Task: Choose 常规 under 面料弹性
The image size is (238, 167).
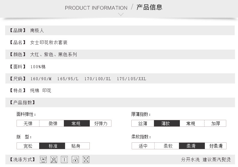Action: coord(76,123)
